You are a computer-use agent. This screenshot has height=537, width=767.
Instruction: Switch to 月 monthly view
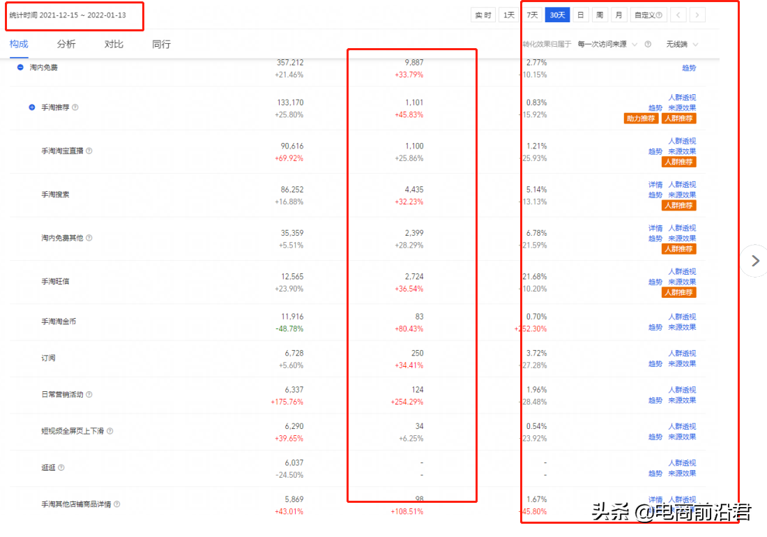point(618,14)
